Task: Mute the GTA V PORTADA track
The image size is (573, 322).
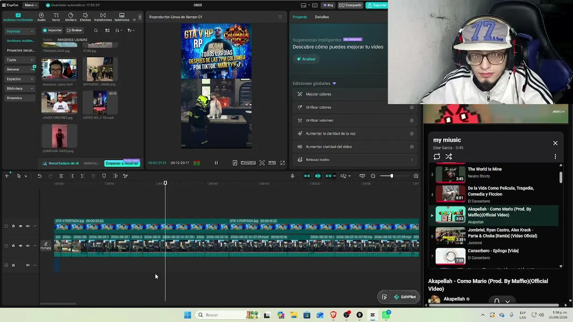Action: pyautogui.click(x=27, y=226)
